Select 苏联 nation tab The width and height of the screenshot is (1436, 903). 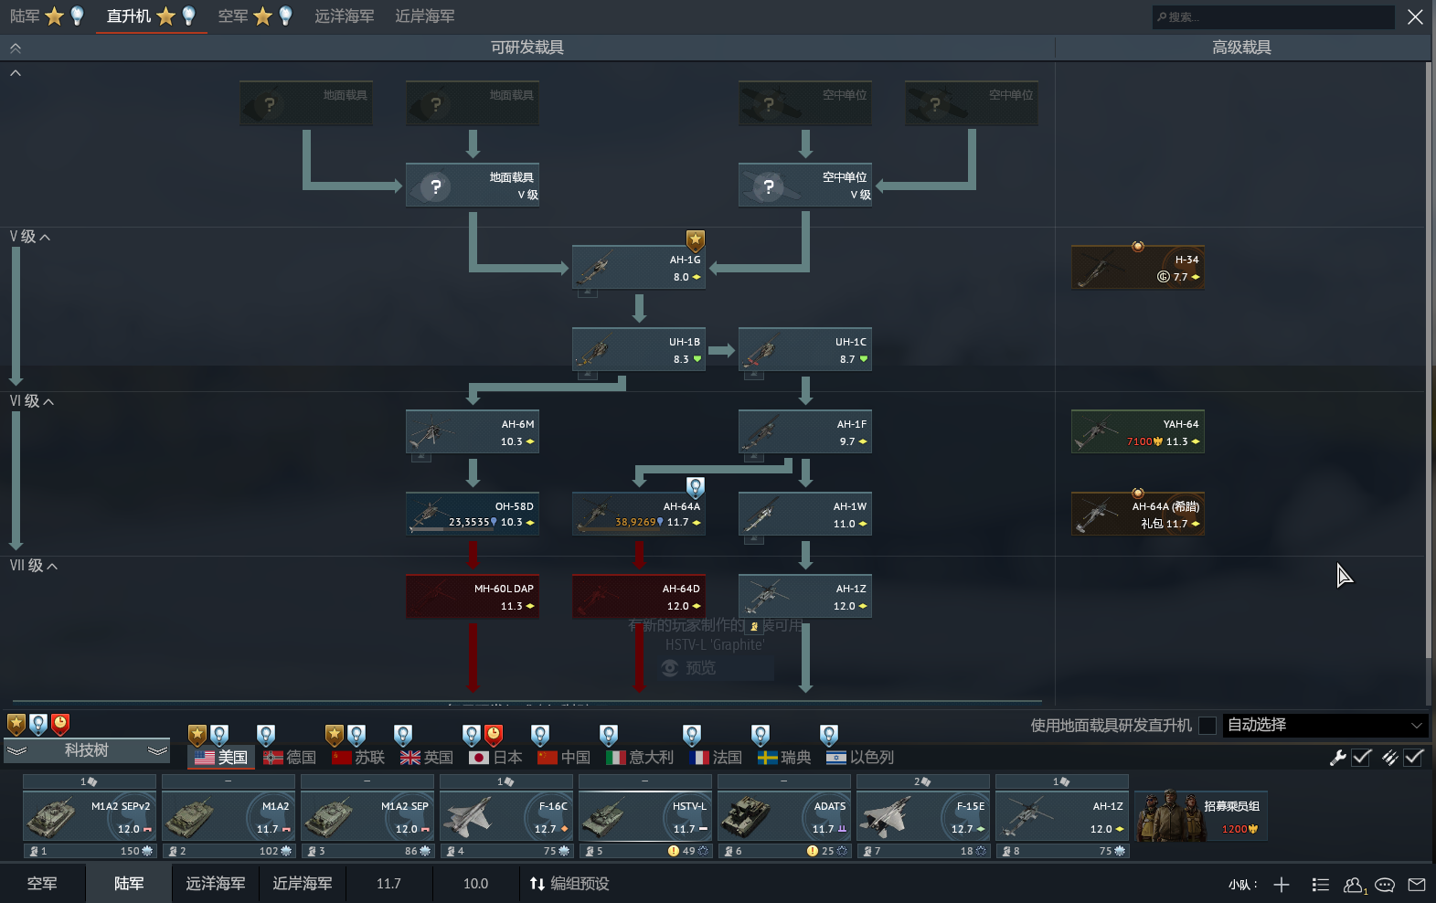[358, 758]
